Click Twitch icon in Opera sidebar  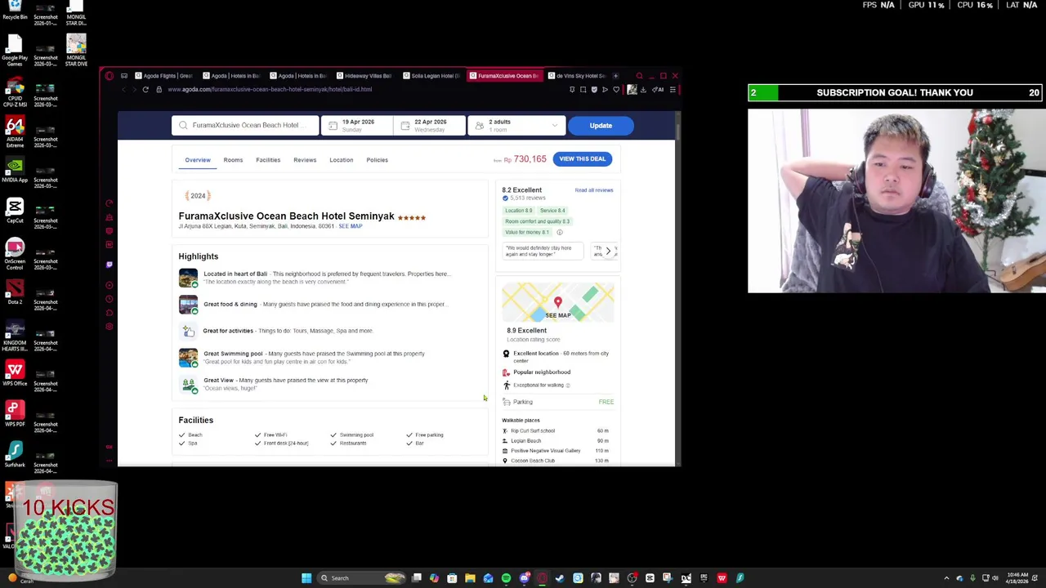coord(110,265)
